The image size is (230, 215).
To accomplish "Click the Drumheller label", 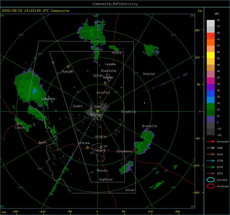I will point(150,126).
